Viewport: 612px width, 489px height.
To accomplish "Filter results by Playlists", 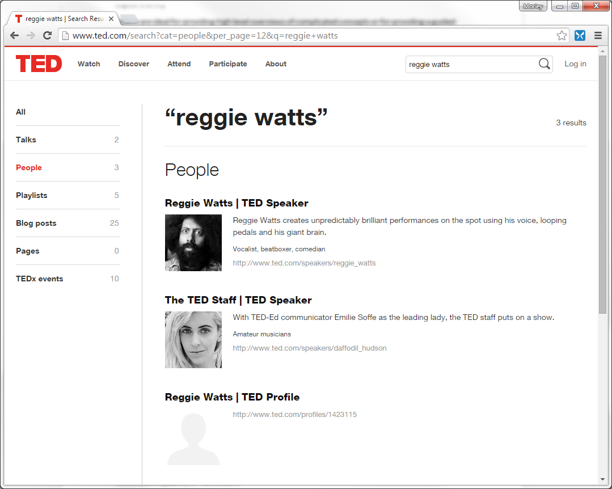I will click(32, 195).
